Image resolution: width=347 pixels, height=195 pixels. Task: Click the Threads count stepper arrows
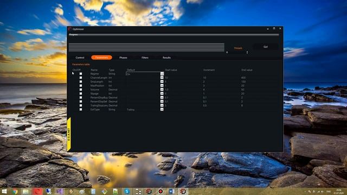247,53
